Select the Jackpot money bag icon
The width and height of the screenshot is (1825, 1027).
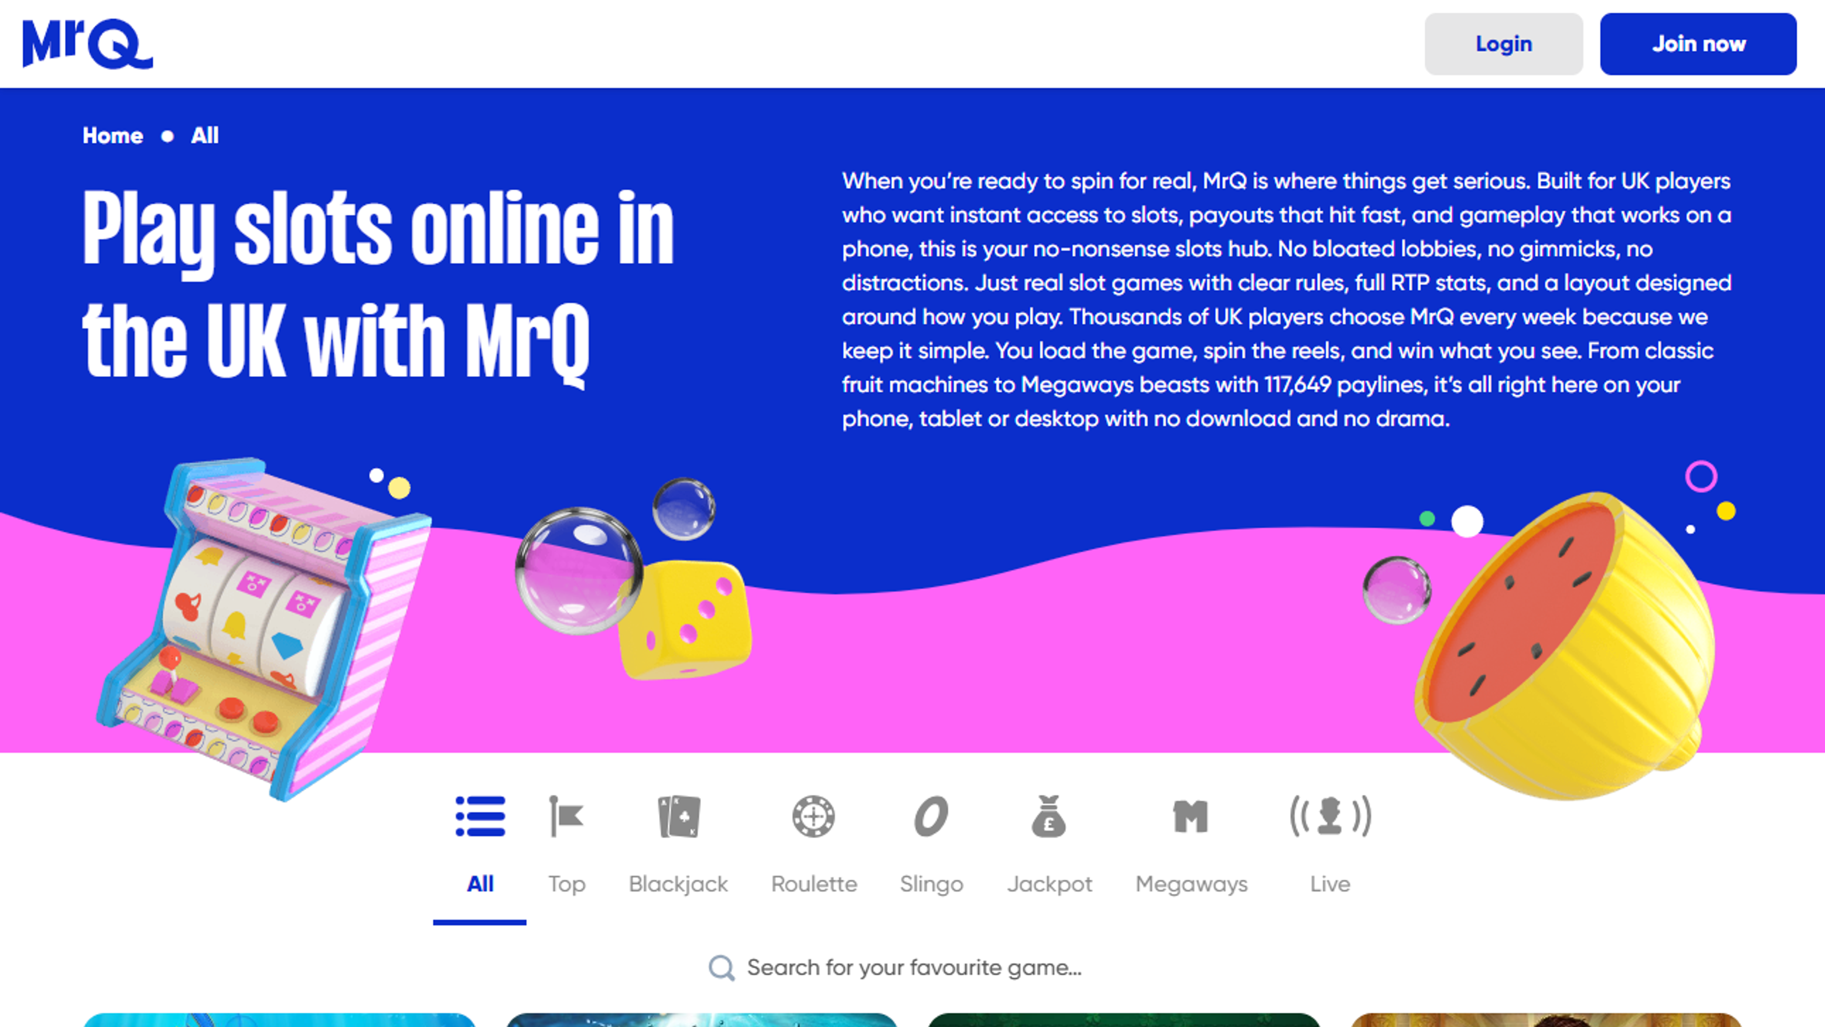1049,816
